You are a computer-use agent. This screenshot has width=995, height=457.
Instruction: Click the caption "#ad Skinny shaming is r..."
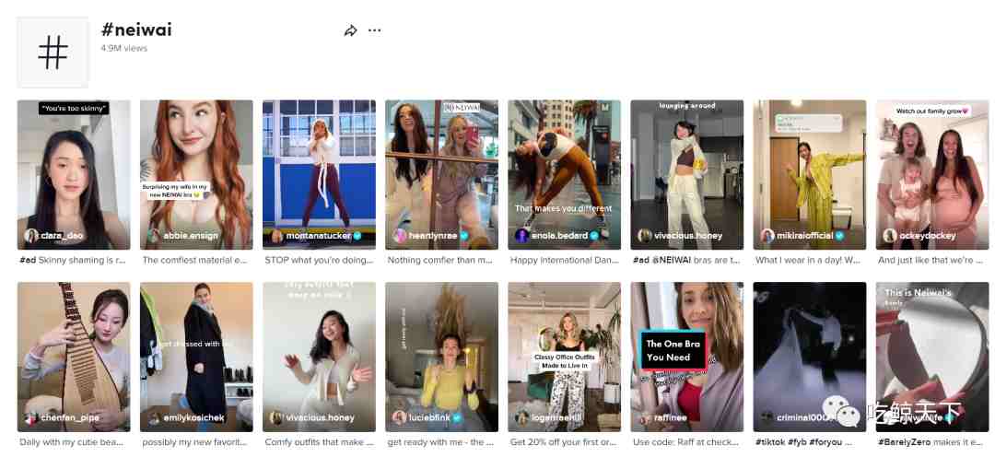(73, 260)
